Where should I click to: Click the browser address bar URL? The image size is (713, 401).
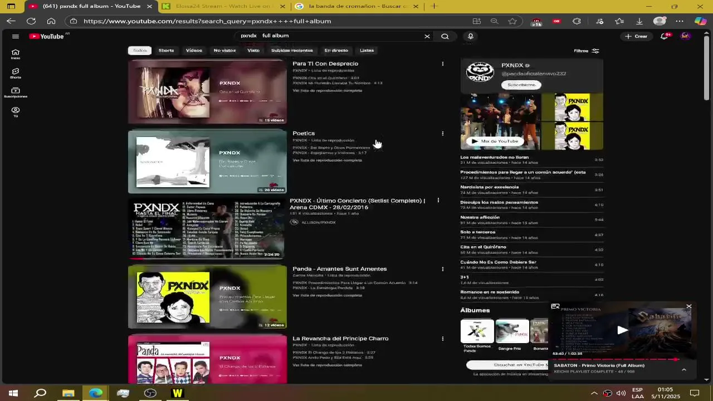(207, 21)
